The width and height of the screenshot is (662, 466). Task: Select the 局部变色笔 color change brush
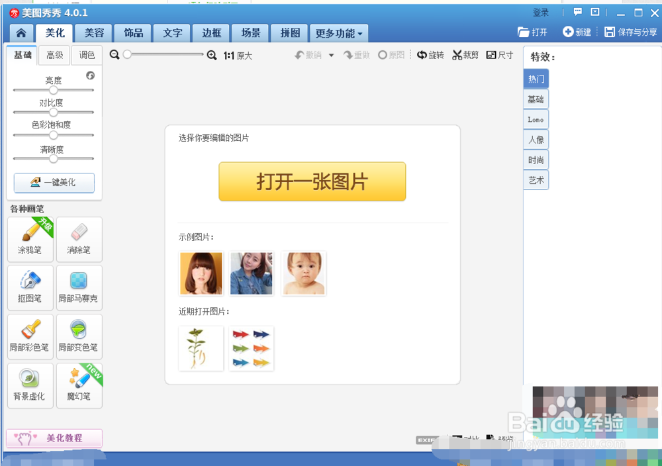coord(79,337)
